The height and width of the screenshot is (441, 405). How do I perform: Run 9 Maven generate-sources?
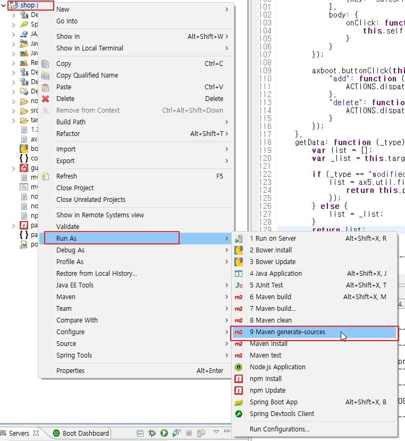pyautogui.click(x=315, y=332)
